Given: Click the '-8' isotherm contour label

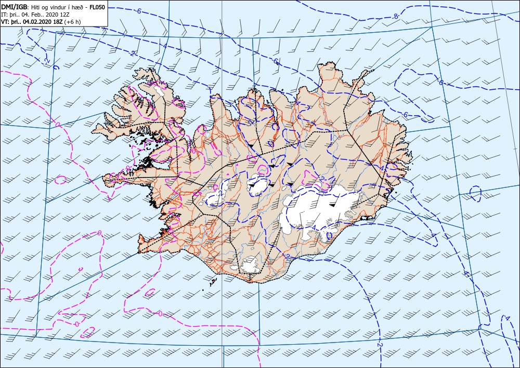Looking at the screenshot, I should pos(395,16).
